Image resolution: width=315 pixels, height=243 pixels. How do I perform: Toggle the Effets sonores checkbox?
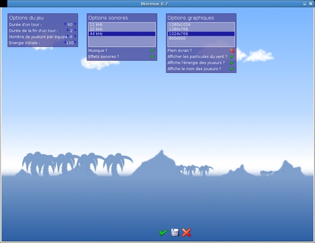coord(153,57)
